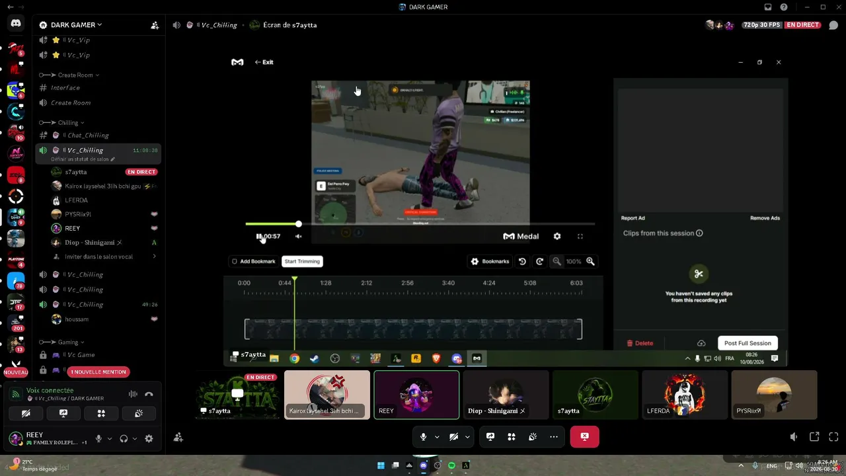Open Discord user settings gear

(x=149, y=438)
